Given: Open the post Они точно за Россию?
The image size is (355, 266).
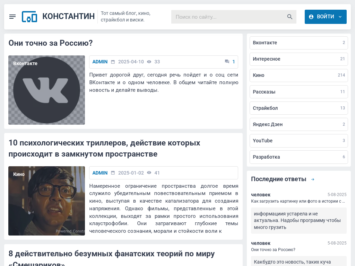Looking at the screenshot, I should point(51,43).
